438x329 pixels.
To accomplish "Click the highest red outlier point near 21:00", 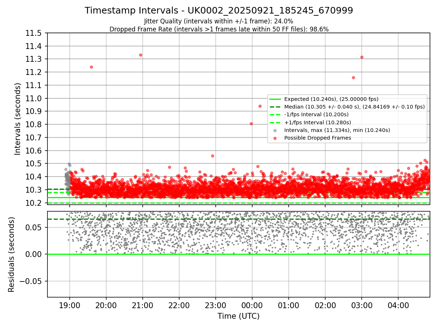I will [141, 55].
